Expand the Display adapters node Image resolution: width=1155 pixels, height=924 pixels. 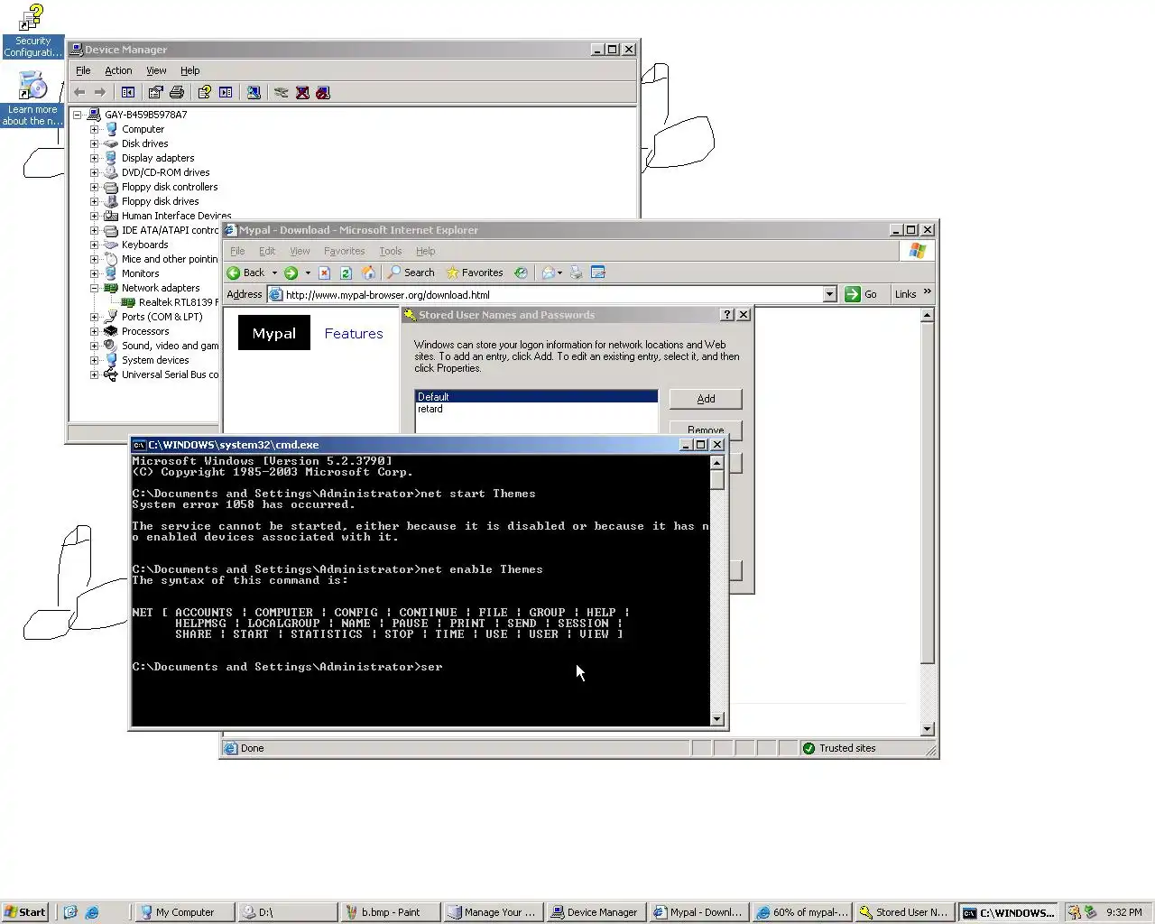point(94,158)
